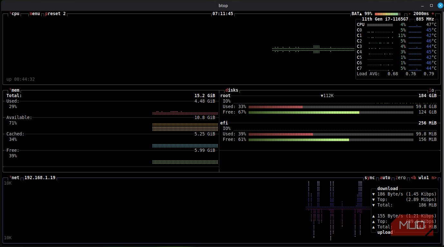
Task: Select the C1 core row at 11%
Action: tap(397, 36)
